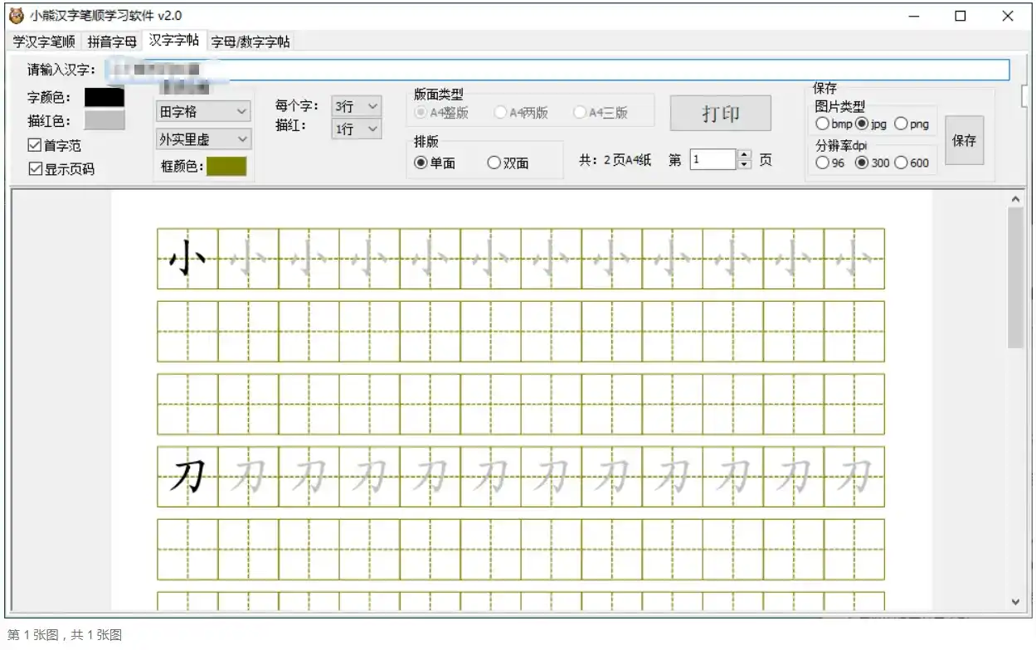Switch to the 拼音字母 tab

110,41
